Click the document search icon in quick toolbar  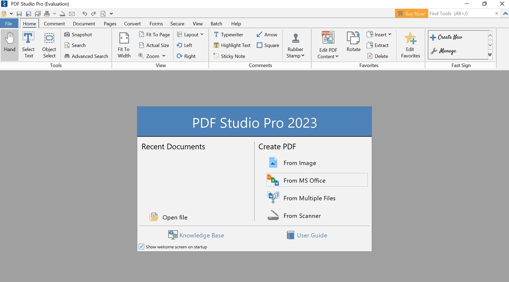(x=103, y=14)
